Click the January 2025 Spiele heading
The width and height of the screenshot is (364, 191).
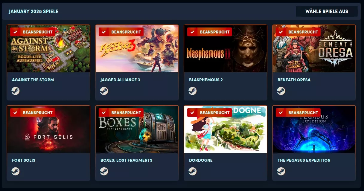pyautogui.click(x=33, y=11)
